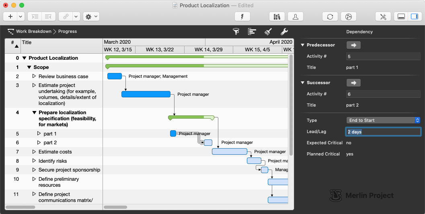Viewport: 425px width, 214px height.
Task: Open the library books panel
Action: coord(277,16)
